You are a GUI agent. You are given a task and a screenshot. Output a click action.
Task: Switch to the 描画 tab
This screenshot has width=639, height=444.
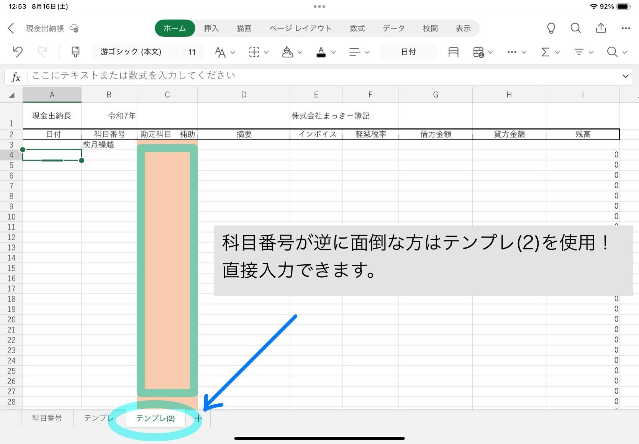(x=244, y=28)
